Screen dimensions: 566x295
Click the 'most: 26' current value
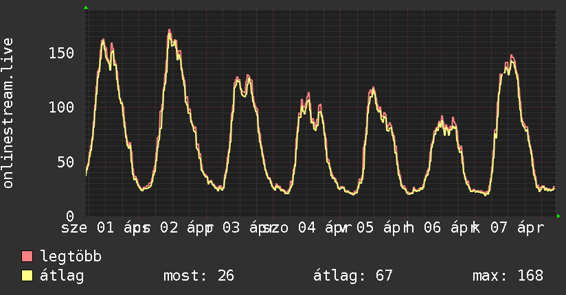coord(199,276)
